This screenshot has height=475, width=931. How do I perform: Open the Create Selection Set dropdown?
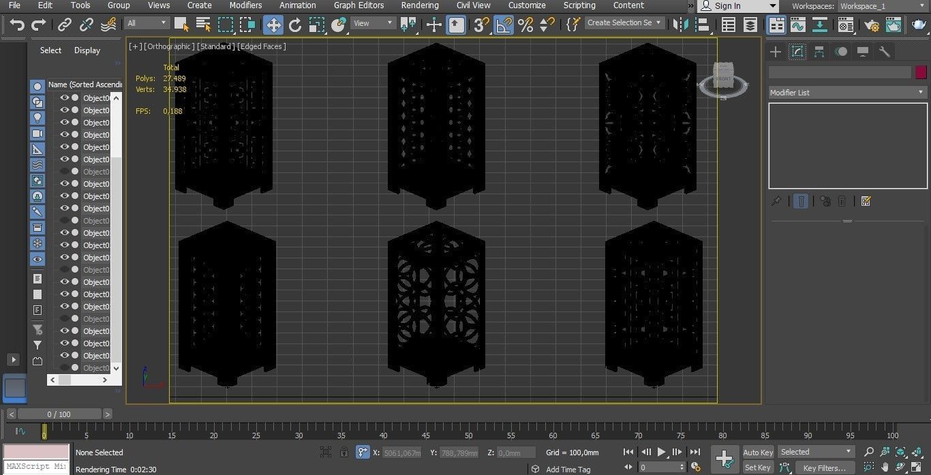[625, 22]
